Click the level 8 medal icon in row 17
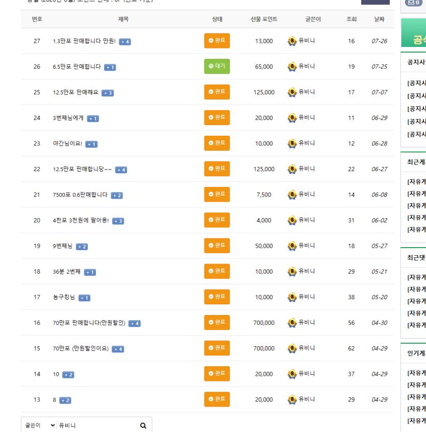Screen dimensions: 426x432 [292, 298]
